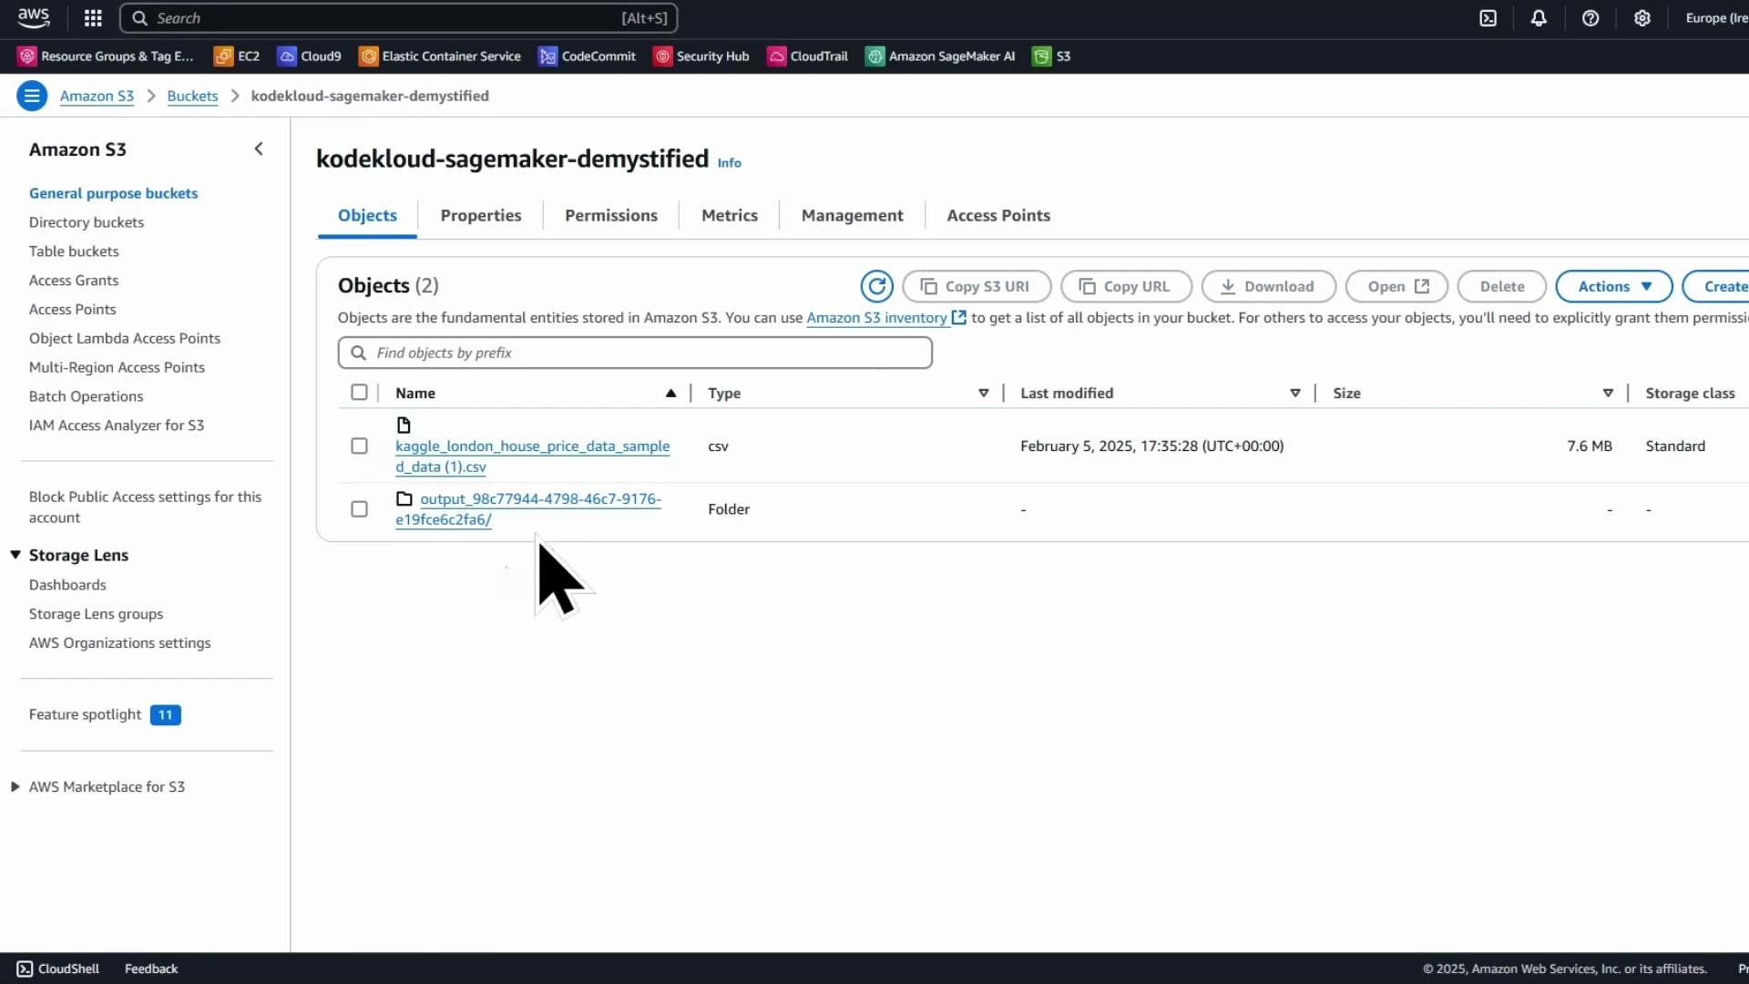
Task: Open the output_98c77944 folder link
Action: (528, 509)
